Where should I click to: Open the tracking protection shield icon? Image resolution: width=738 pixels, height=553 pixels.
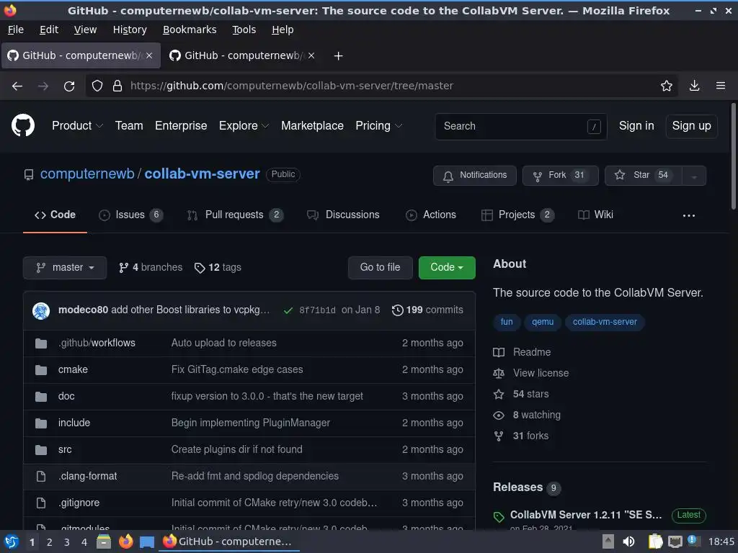tap(97, 86)
